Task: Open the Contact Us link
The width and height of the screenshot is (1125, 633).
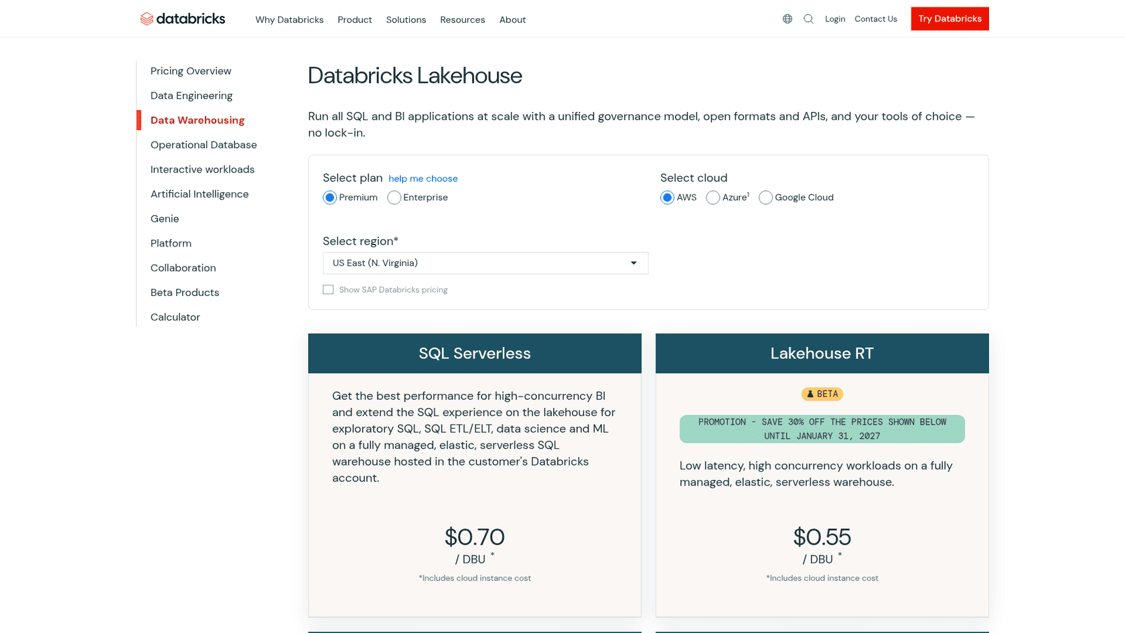Action: coord(876,19)
